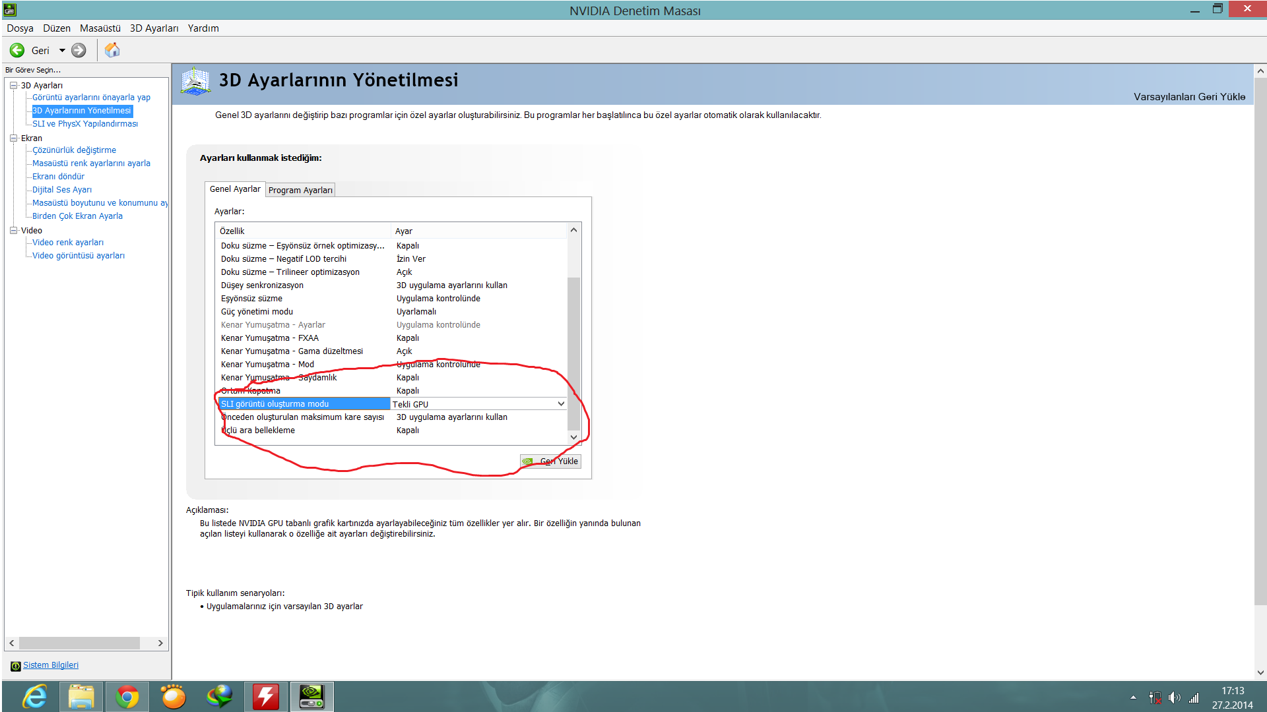The image size is (1267, 712).
Task: Open Internet Explorer from the taskbar
Action: pyautogui.click(x=34, y=697)
